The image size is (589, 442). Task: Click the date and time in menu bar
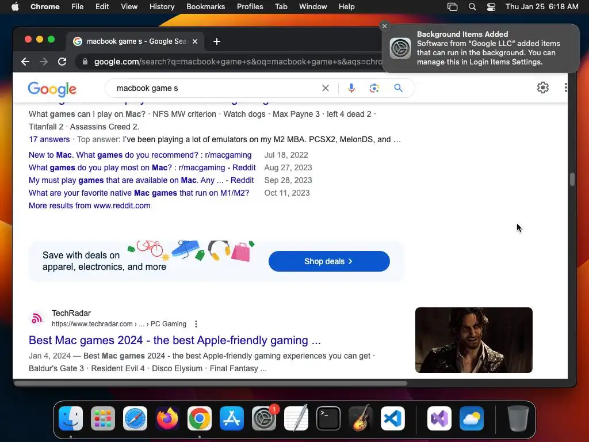click(542, 7)
